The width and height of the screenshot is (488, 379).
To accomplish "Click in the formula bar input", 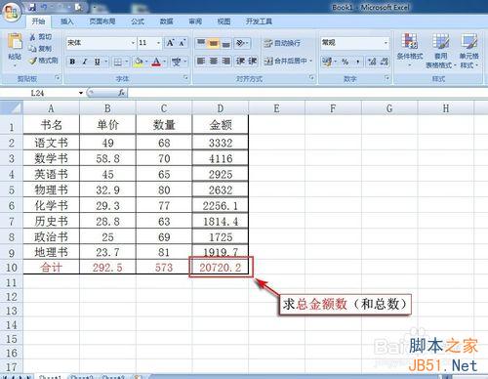I will [x=307, y=93].
